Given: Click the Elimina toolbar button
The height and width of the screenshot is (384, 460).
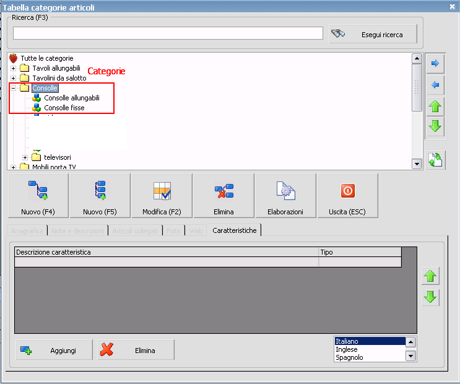Looking at the screenshot, I should (x=224, y=196).
